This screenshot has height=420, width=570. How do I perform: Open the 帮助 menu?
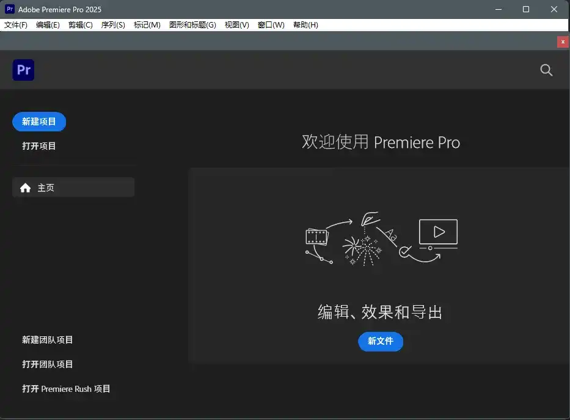point(305,24)
